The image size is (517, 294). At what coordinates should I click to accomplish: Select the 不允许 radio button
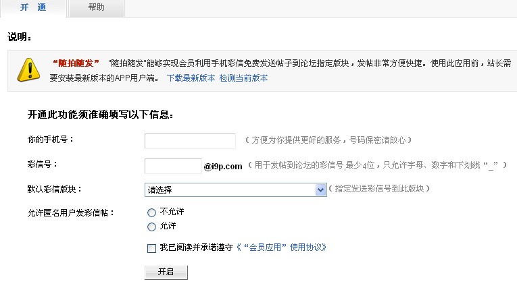(151, 213)
